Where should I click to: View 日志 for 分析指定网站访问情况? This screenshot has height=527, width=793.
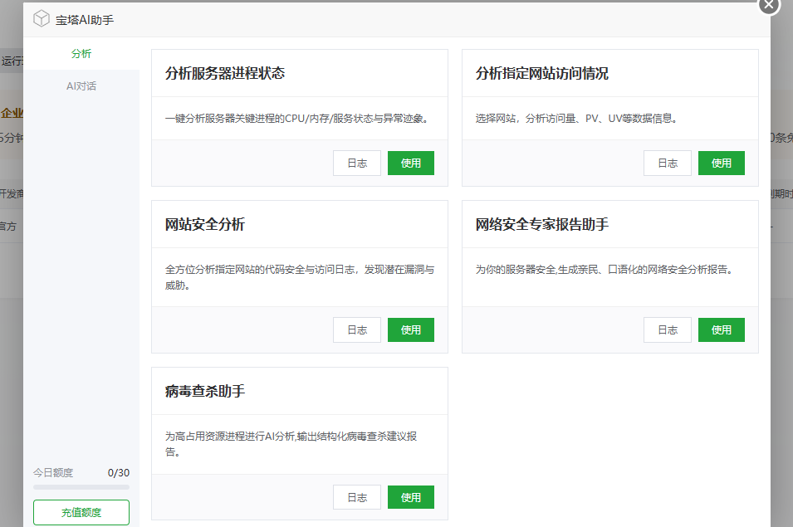tap(668, 163)
